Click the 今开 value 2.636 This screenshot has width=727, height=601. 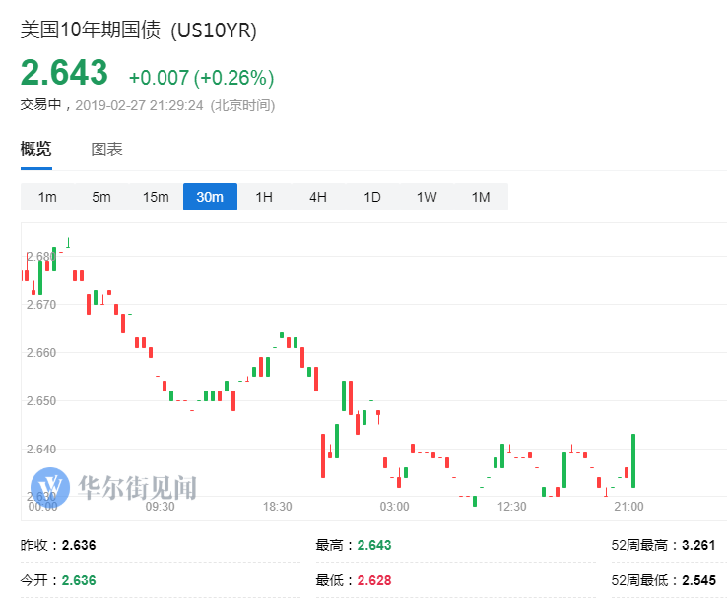[x=79, y=580]
